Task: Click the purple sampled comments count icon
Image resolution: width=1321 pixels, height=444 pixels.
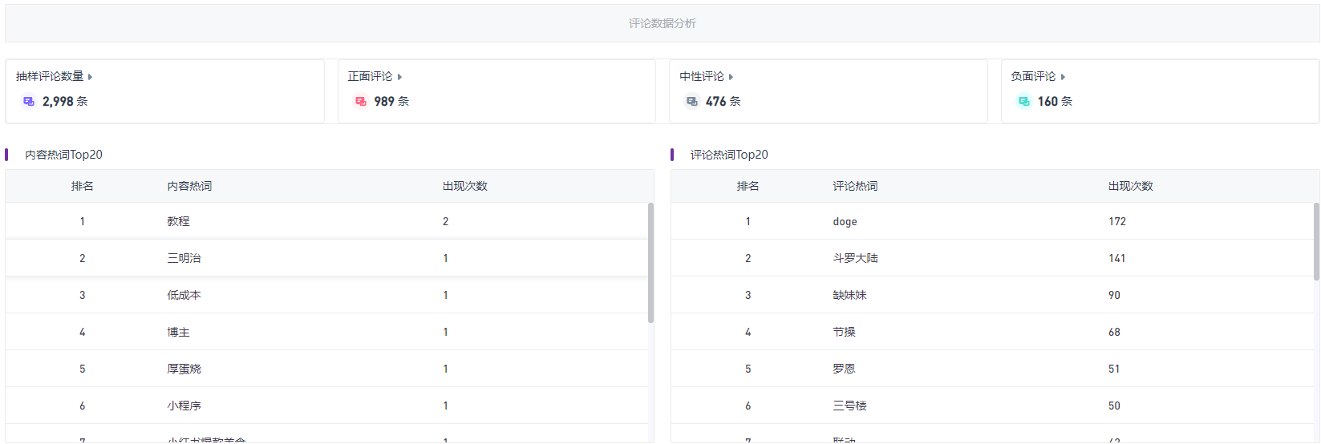Action: tap(29, 101)
